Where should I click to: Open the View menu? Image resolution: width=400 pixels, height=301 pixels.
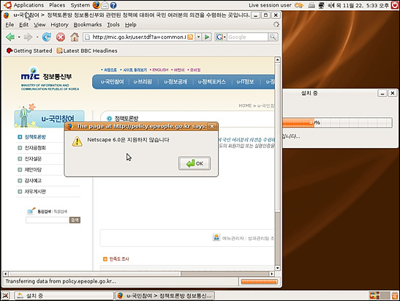39,24
